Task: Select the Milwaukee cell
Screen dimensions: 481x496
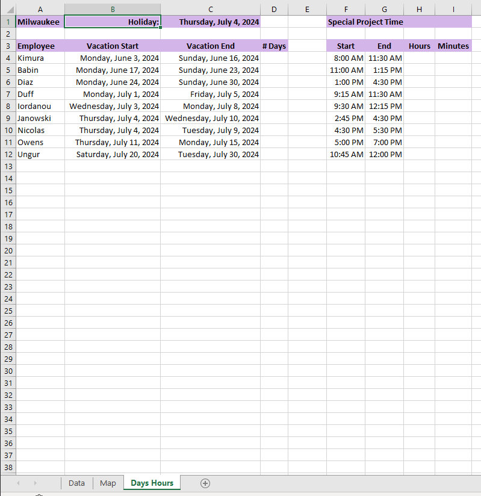Action: coord(39,22)
